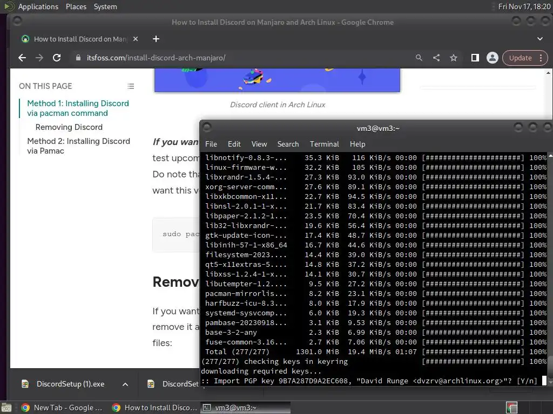Open the tab search chevron
The height and width of the screenshot is (414, 553).
[540, 39]
